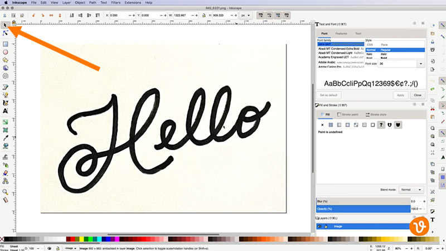The width and height of the screenshot is (446, 251).
Task: Select the Ellipse circle tool
Action: click(x=5, y=52)
